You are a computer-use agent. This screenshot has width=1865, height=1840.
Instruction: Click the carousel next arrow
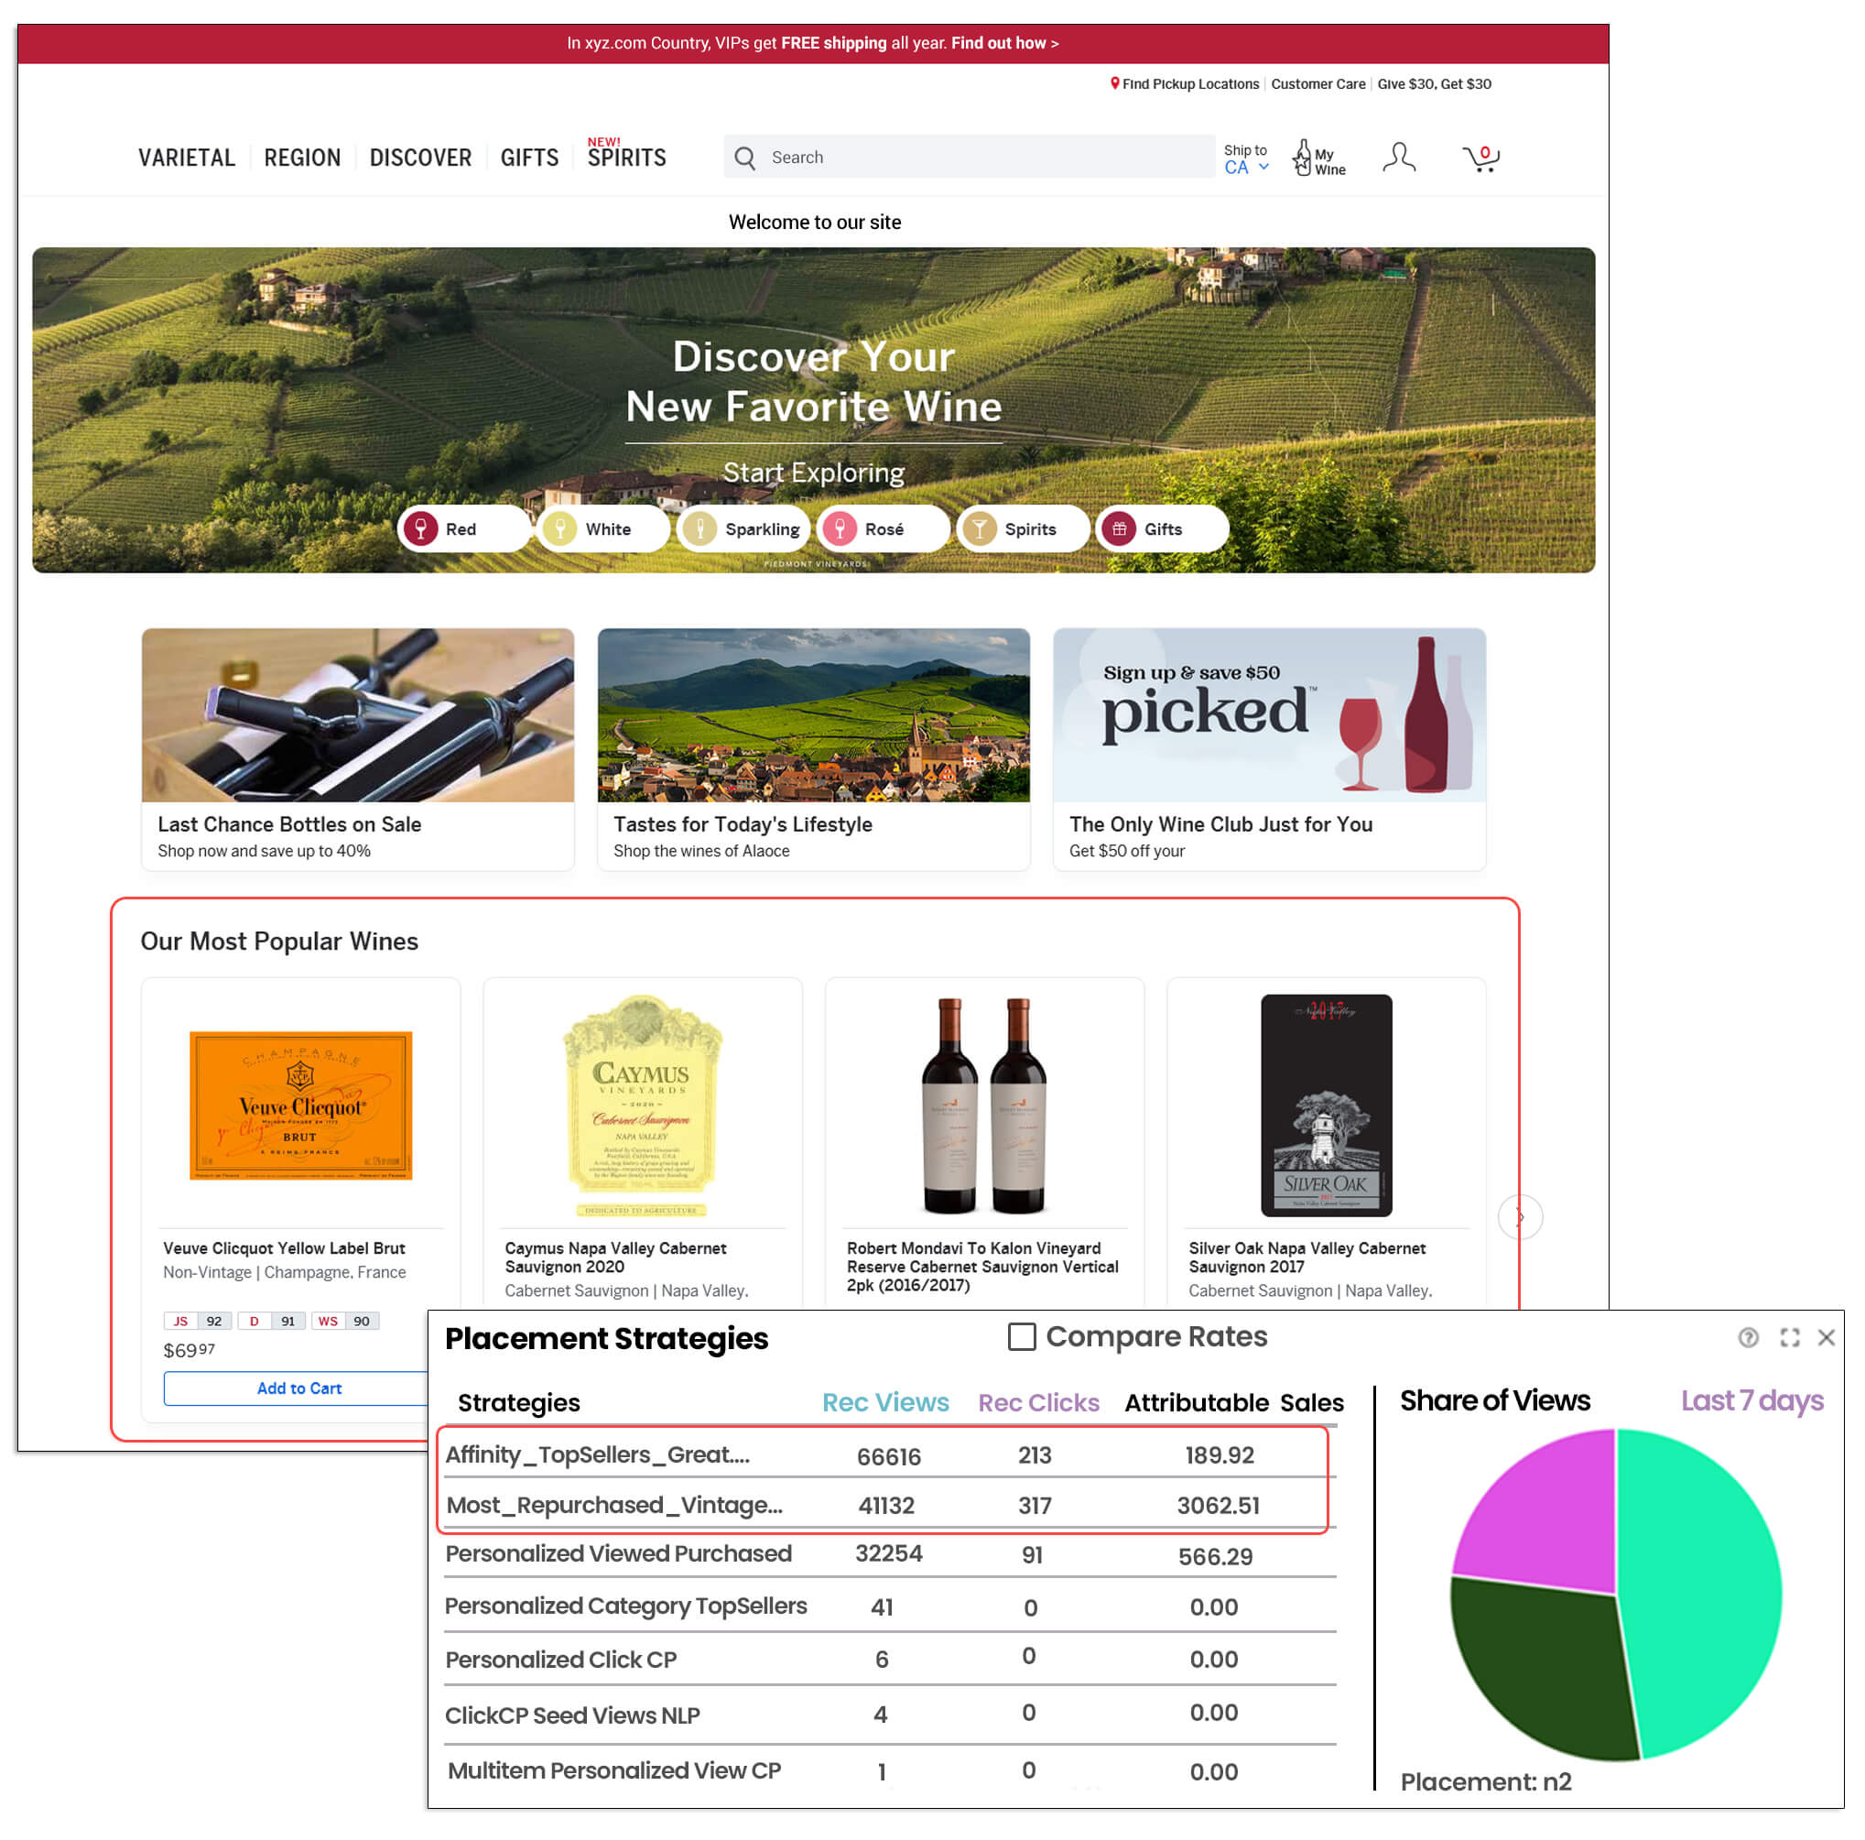coord(1520,1216)
